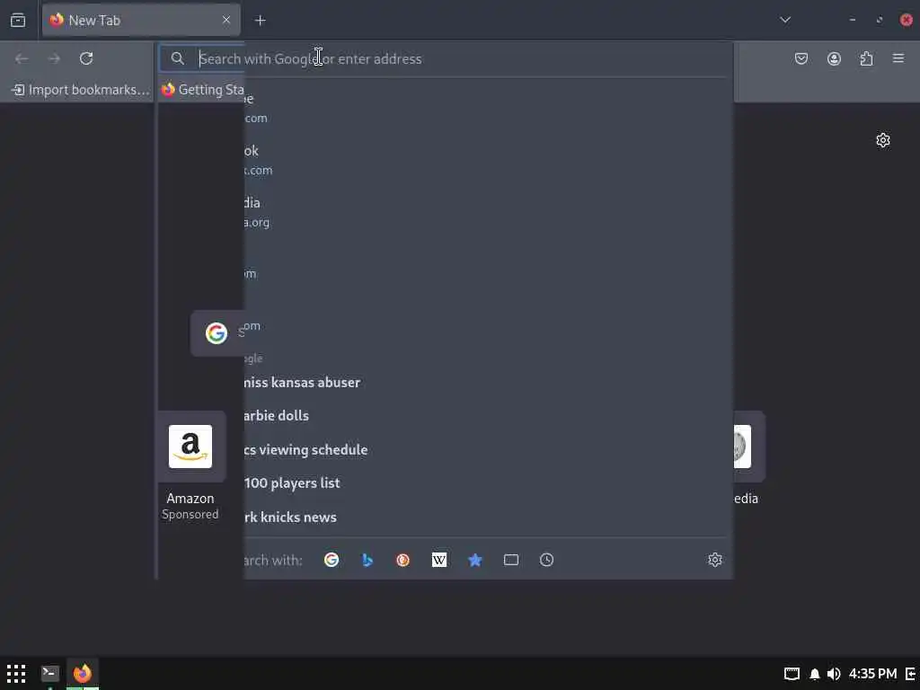Search with Wikipedia one-off engine icon
Screen dimensions: 920x690
pos(438,560)
